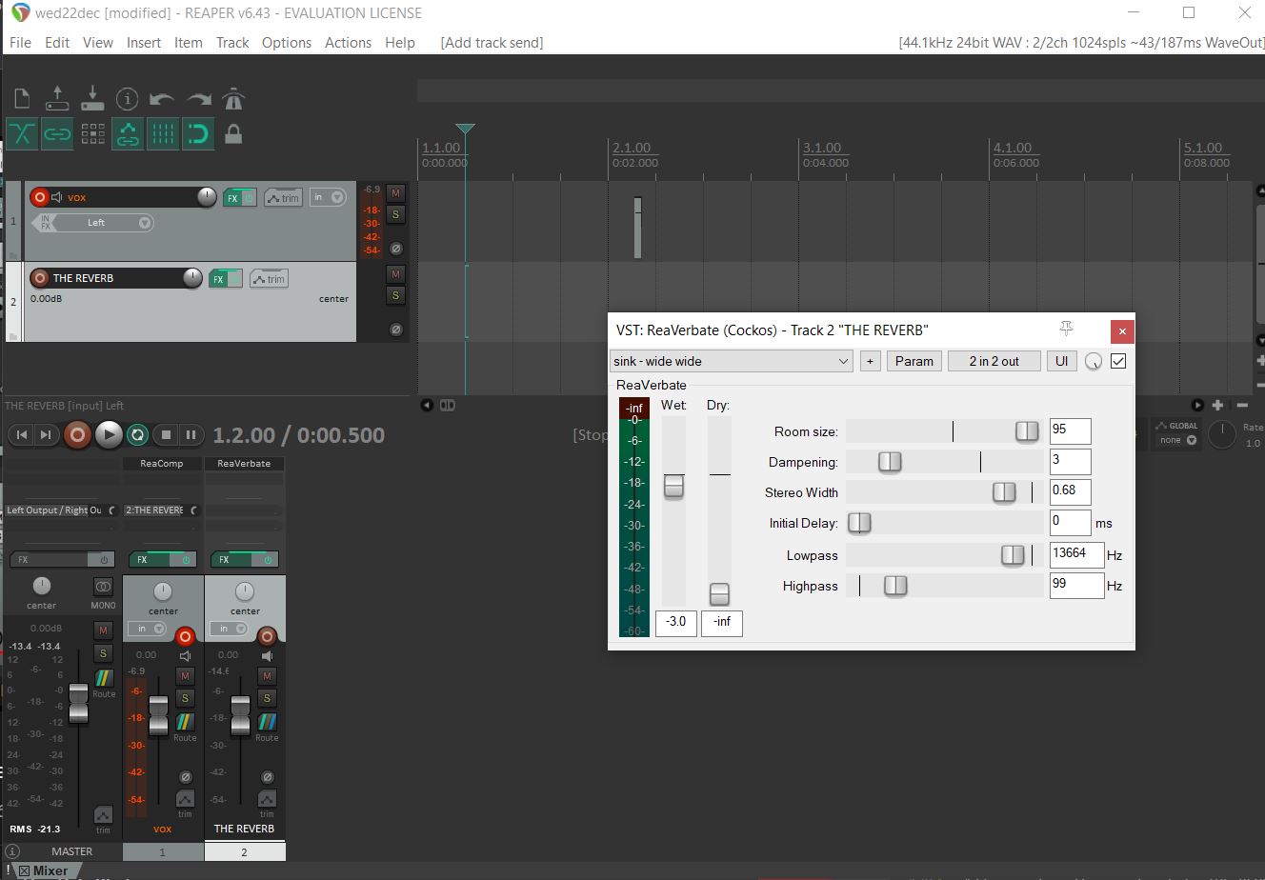Arm THE REVERB track for recording
This screenshot has width=1265, height=880.
[39, 278]
